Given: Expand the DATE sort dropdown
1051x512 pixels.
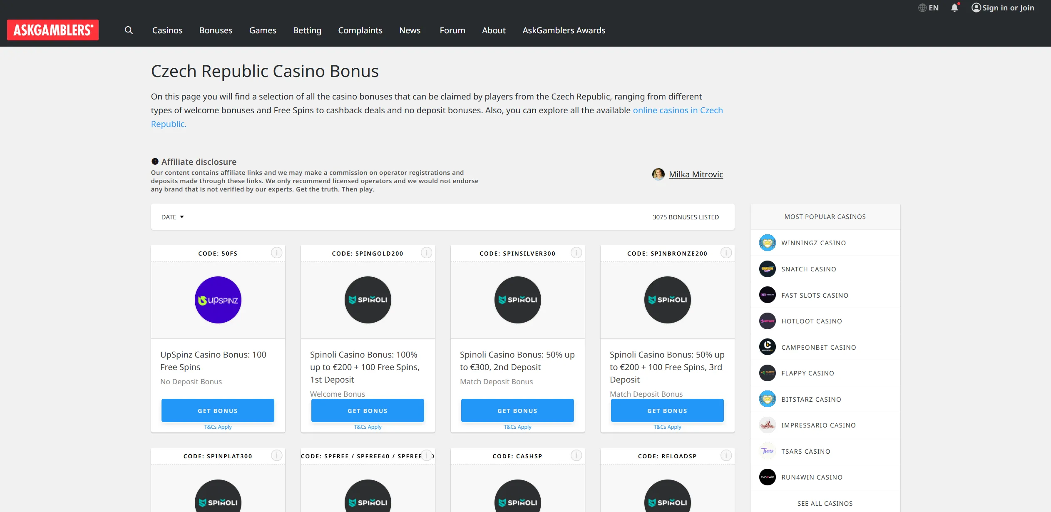Looking at the screenshot, I should pos(172,217).
